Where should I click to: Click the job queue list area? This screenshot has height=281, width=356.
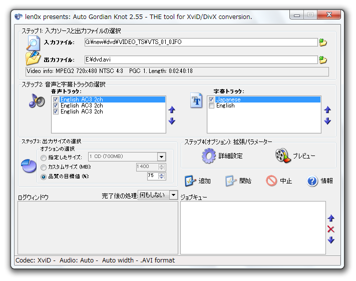(253, 227)
